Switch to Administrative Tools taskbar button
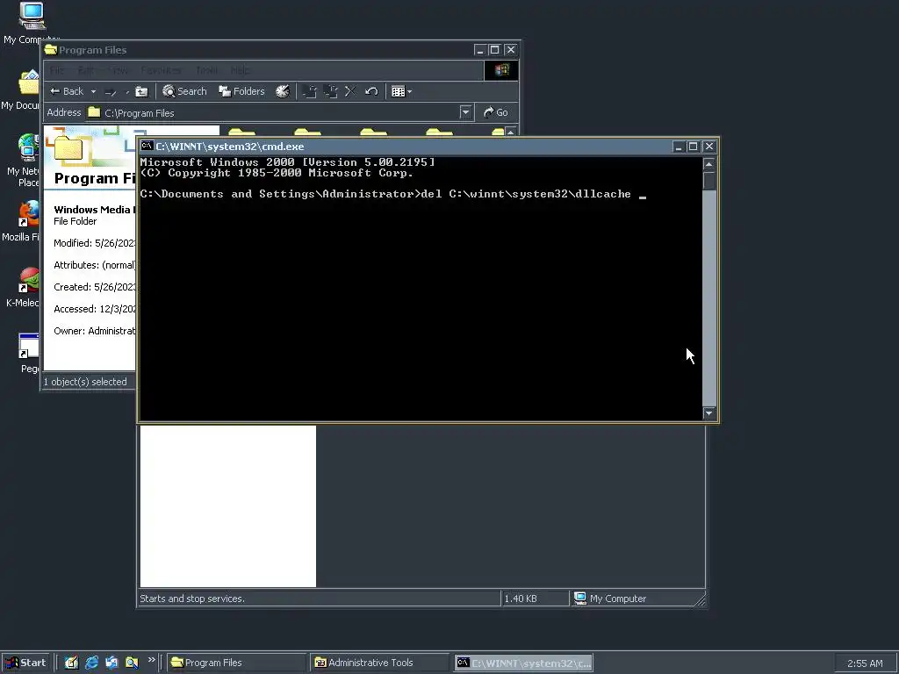The image size is (899, 674). pyautogui.click(x=379, y=663)
